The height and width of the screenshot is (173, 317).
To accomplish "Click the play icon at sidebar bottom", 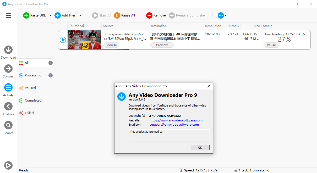I will pyautogui.click(x=8, y=165).
